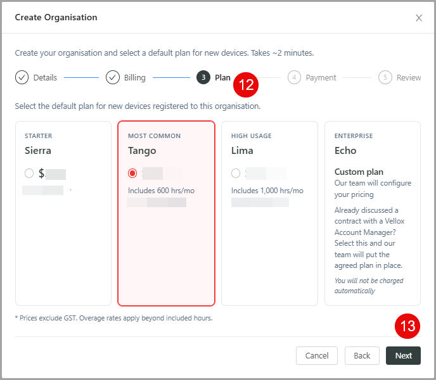436x380 pixels.
Task: Click 'You will not be charged automatically' note
Action: pyautogui.click(x=369, y=286)
